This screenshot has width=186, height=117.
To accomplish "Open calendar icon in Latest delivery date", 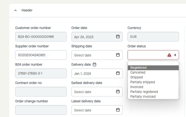I will point(118,110).
